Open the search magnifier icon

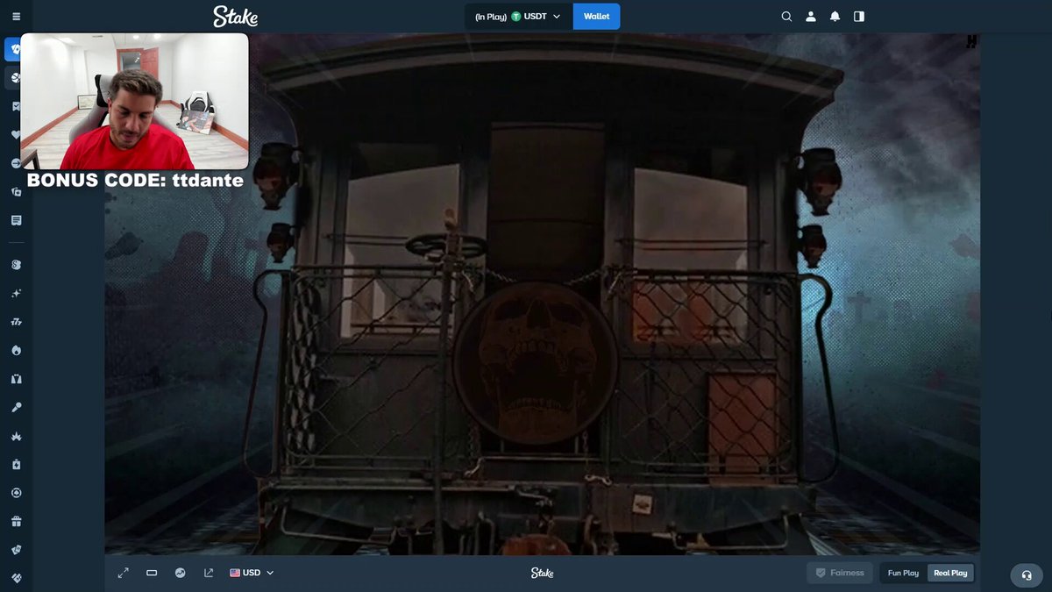(786, 17)
